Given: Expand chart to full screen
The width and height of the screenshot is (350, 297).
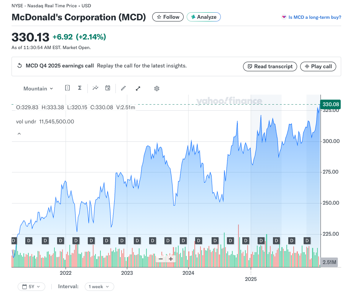Looking at the screenshot, I should tap(138, 89).
